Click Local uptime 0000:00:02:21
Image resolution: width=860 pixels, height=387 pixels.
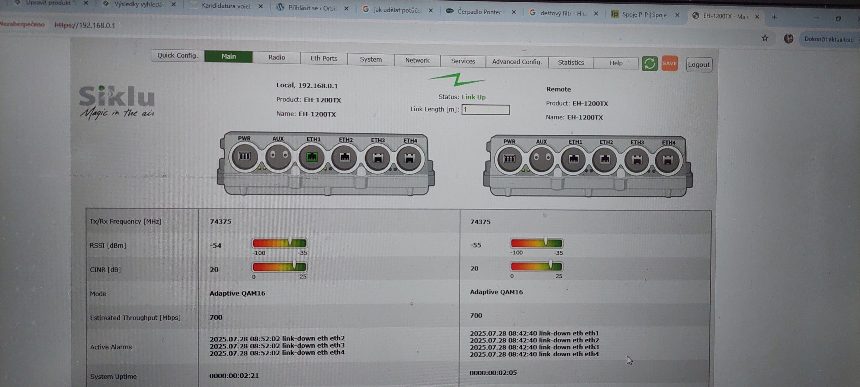click(x=234, y=375)
